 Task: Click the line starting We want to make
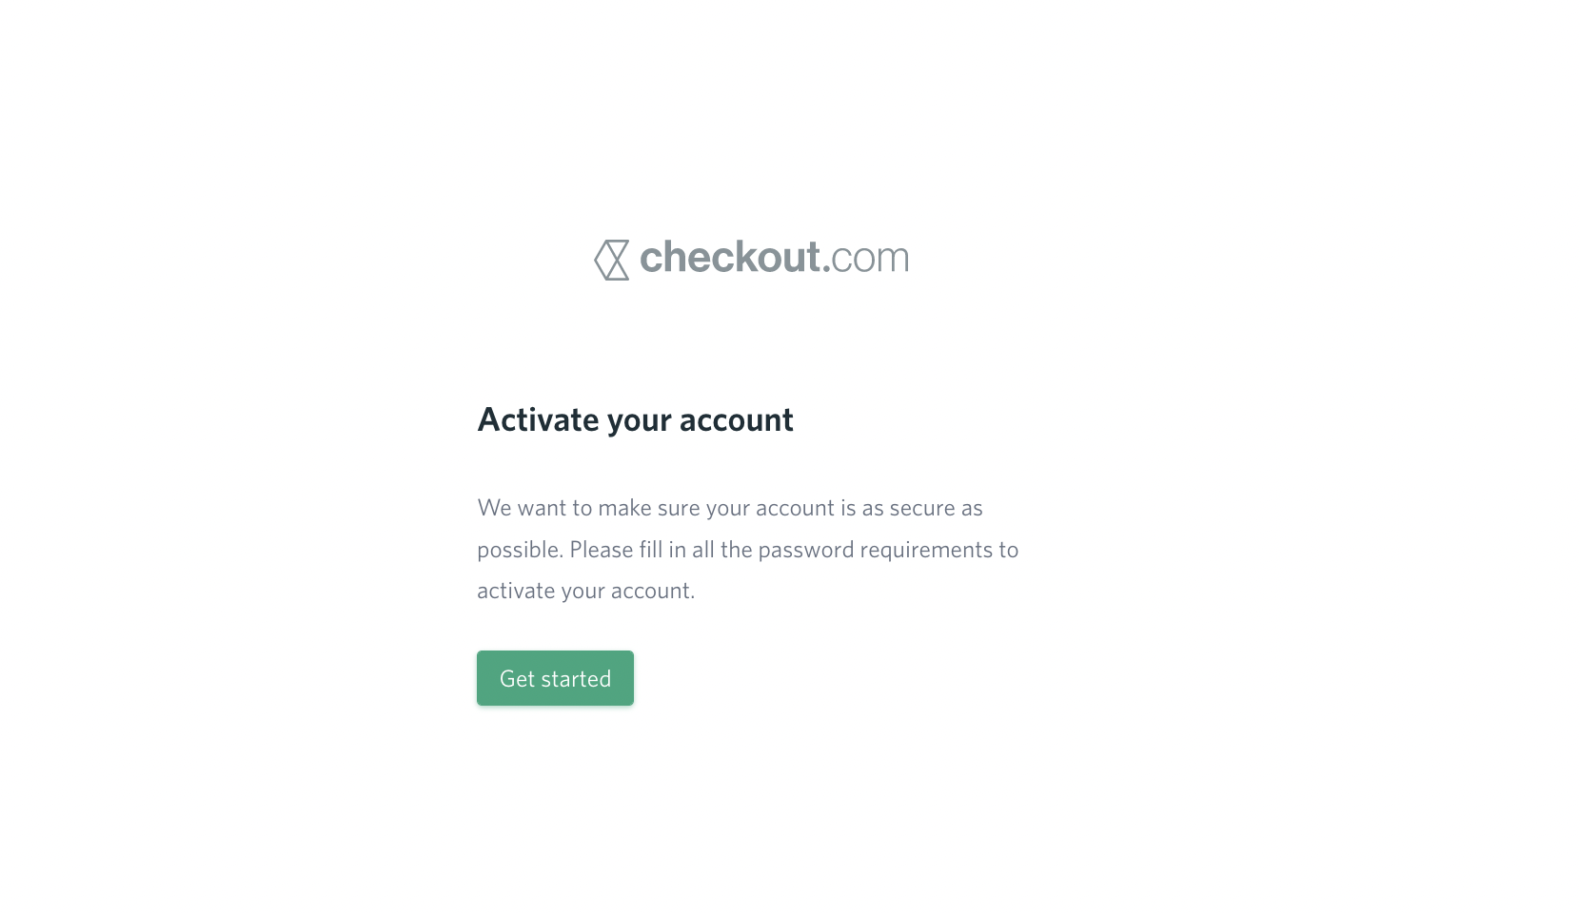tap(730, 508)
